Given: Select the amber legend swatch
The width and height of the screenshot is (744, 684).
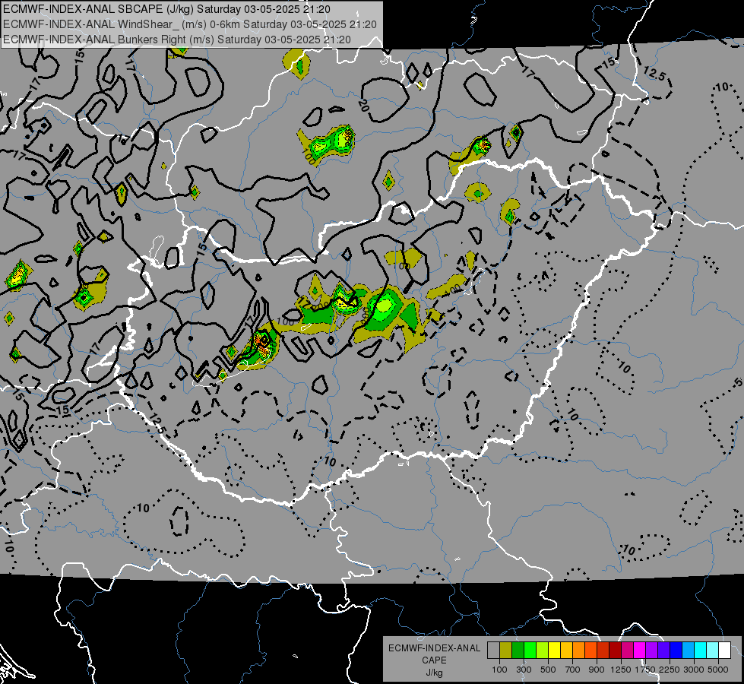Looking at the screenshot, I should click(566, 651).
